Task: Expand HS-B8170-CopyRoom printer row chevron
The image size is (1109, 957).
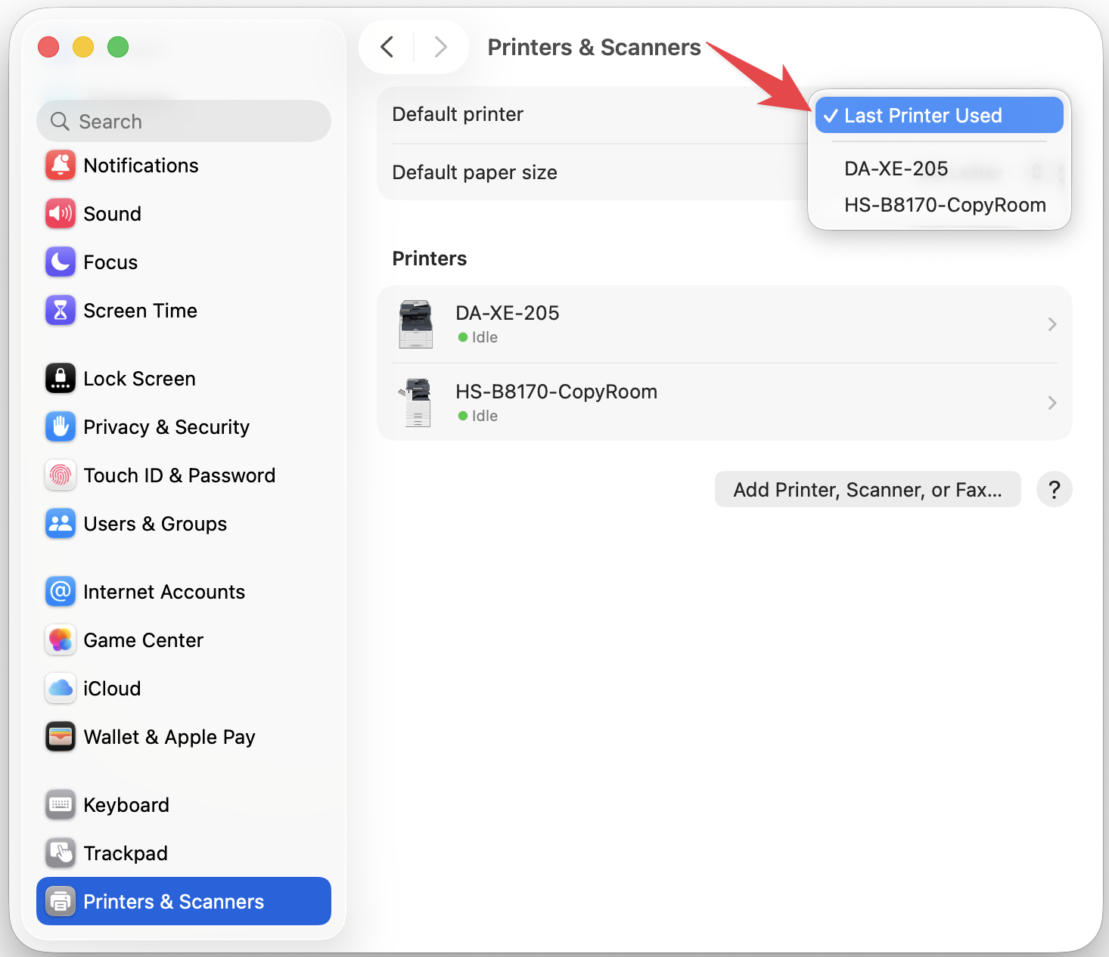Action: click(1052, 403)
